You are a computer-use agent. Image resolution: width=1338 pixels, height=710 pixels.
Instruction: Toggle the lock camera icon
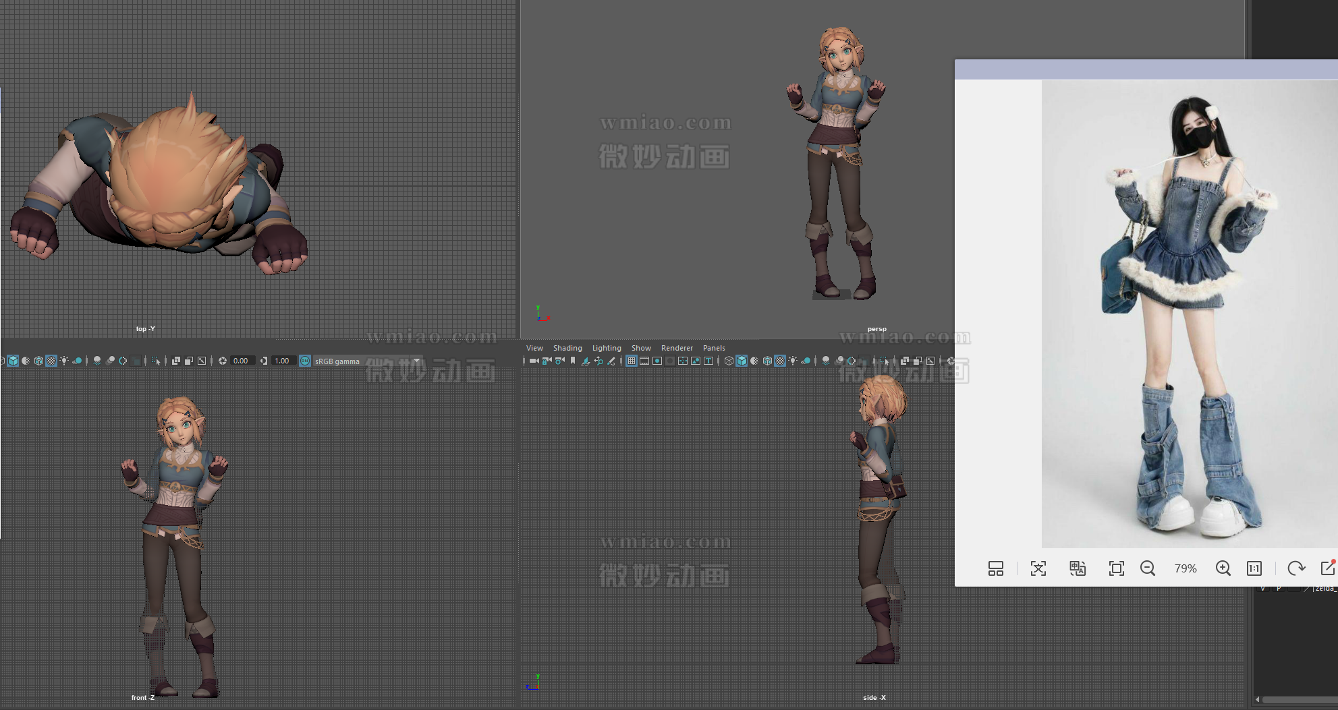pos(547,361)
